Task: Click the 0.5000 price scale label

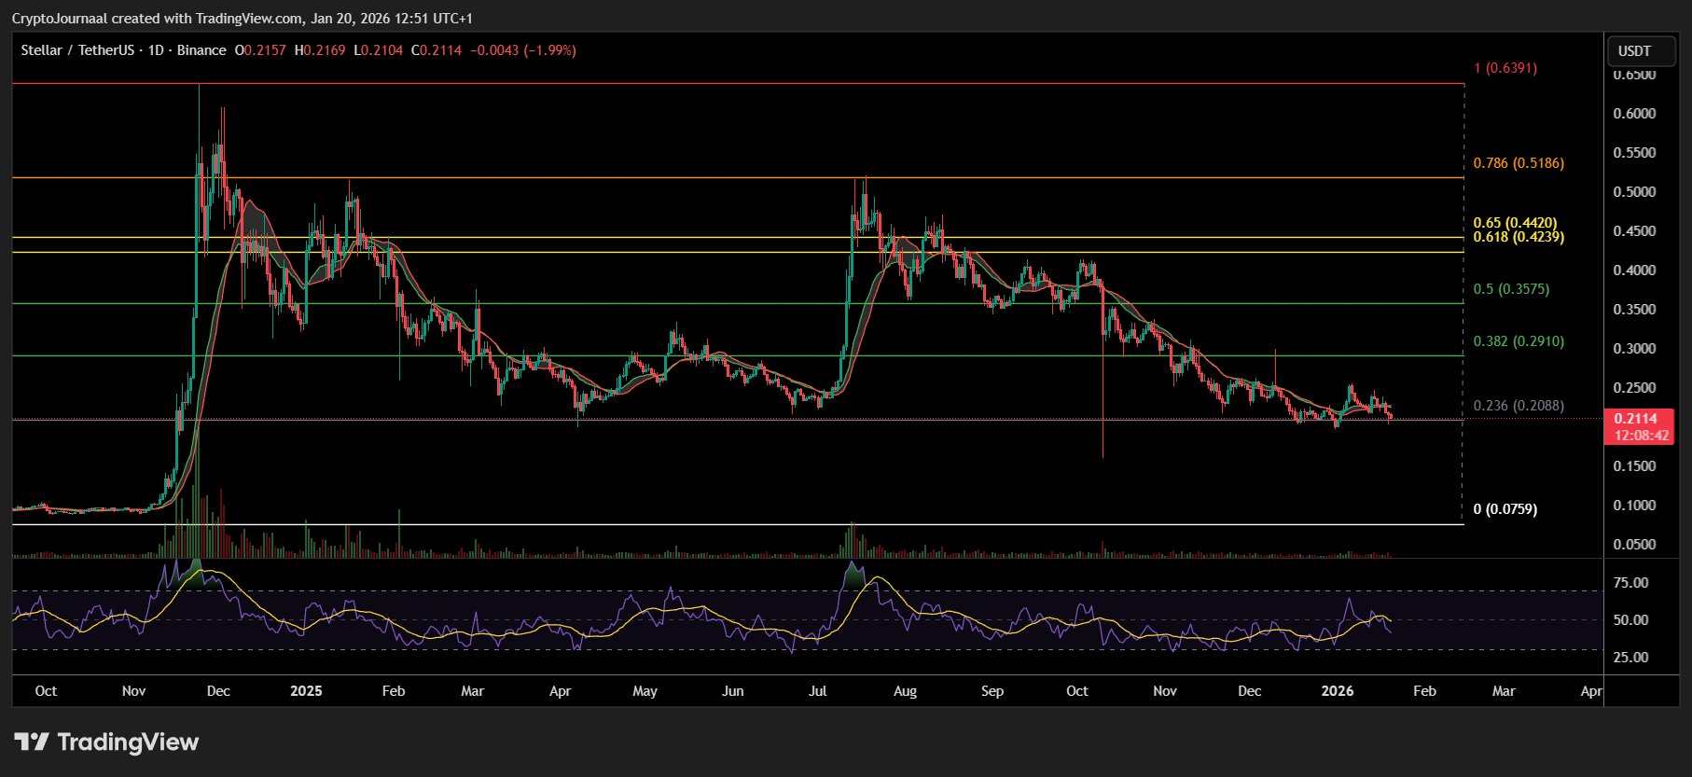Action: tap(1634, 192)
